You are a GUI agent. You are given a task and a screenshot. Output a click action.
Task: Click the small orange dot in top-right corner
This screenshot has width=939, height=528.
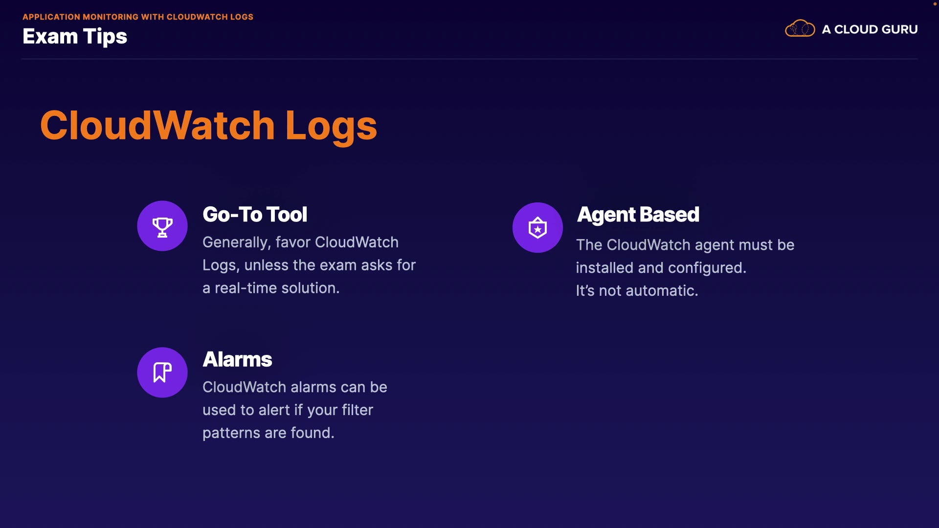[x=935, y=4]
